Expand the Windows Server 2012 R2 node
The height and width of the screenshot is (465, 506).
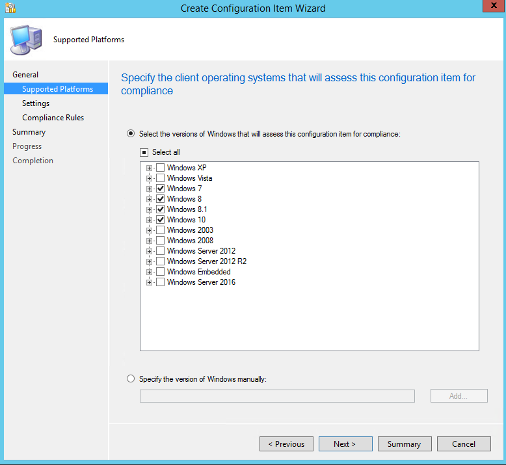click(x=150, y=261)
